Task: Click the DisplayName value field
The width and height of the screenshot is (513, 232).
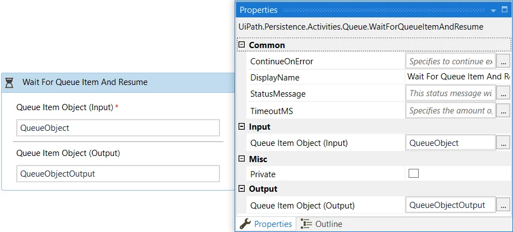Action: click(x=457, y=77)
